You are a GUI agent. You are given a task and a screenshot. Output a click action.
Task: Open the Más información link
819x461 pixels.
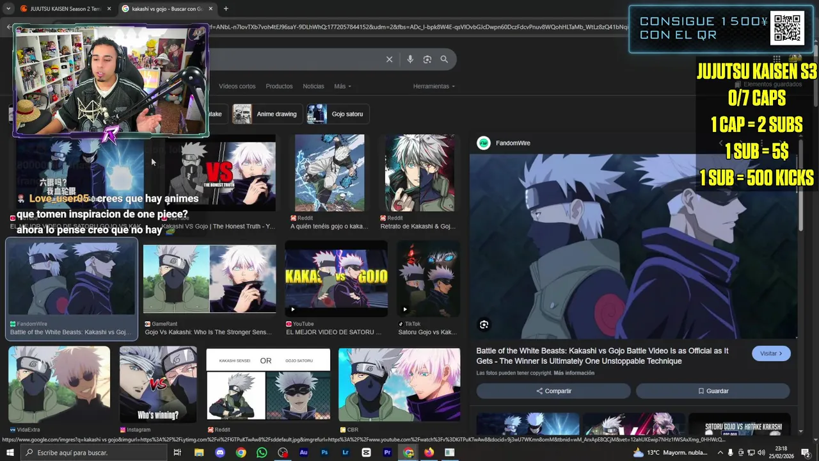click(x=574, y=373)
